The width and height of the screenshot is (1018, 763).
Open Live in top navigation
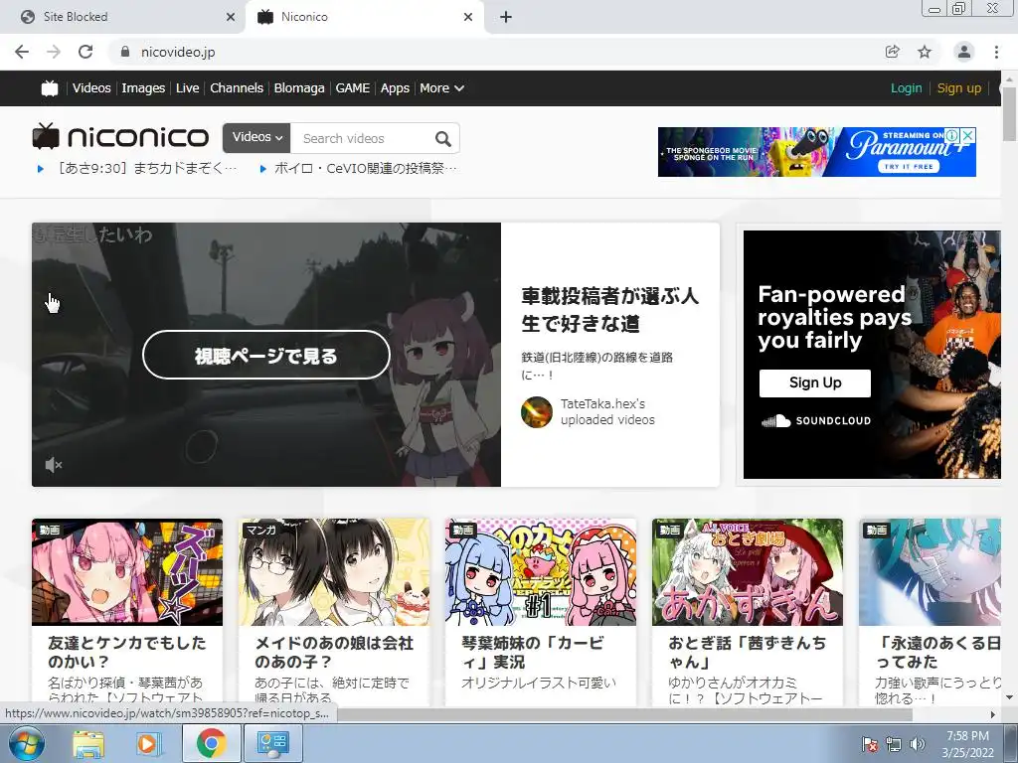tap(188, 88)
